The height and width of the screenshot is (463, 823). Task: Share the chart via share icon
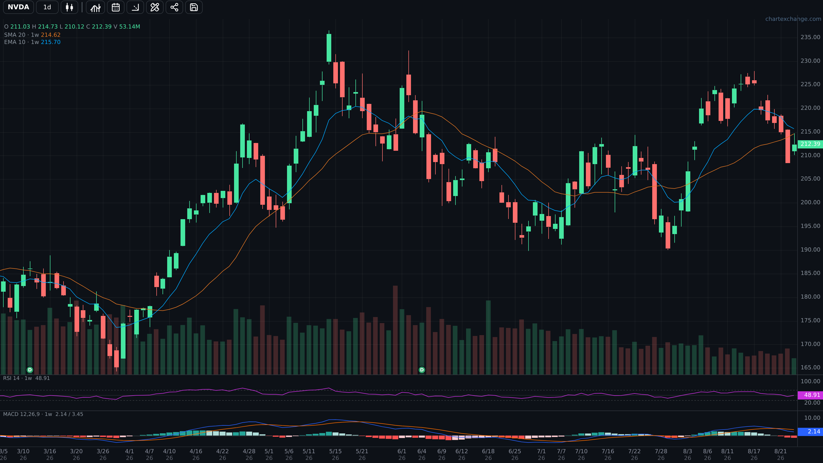174,7
